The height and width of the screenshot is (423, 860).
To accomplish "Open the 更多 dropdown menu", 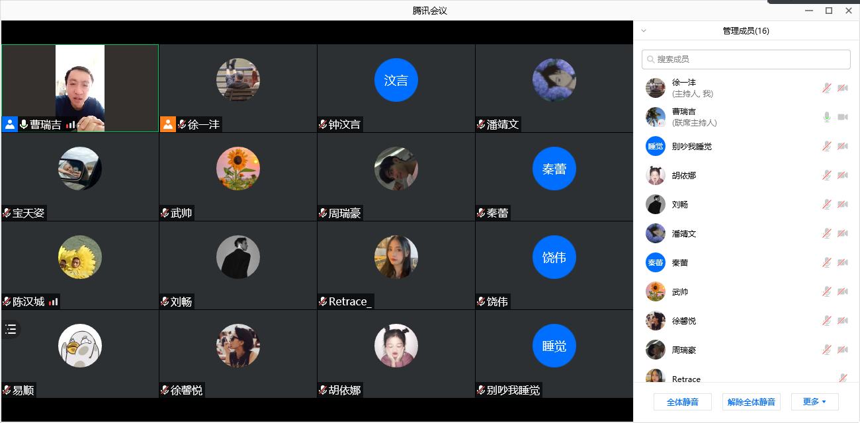I will [x=814, y=402].
